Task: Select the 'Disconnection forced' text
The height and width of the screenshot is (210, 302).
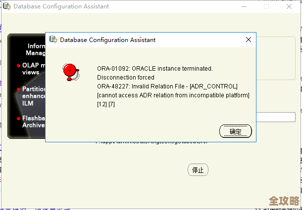Action: coord(126,78)
